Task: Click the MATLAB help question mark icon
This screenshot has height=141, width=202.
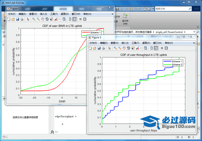Action: click(x=149, y=9)
